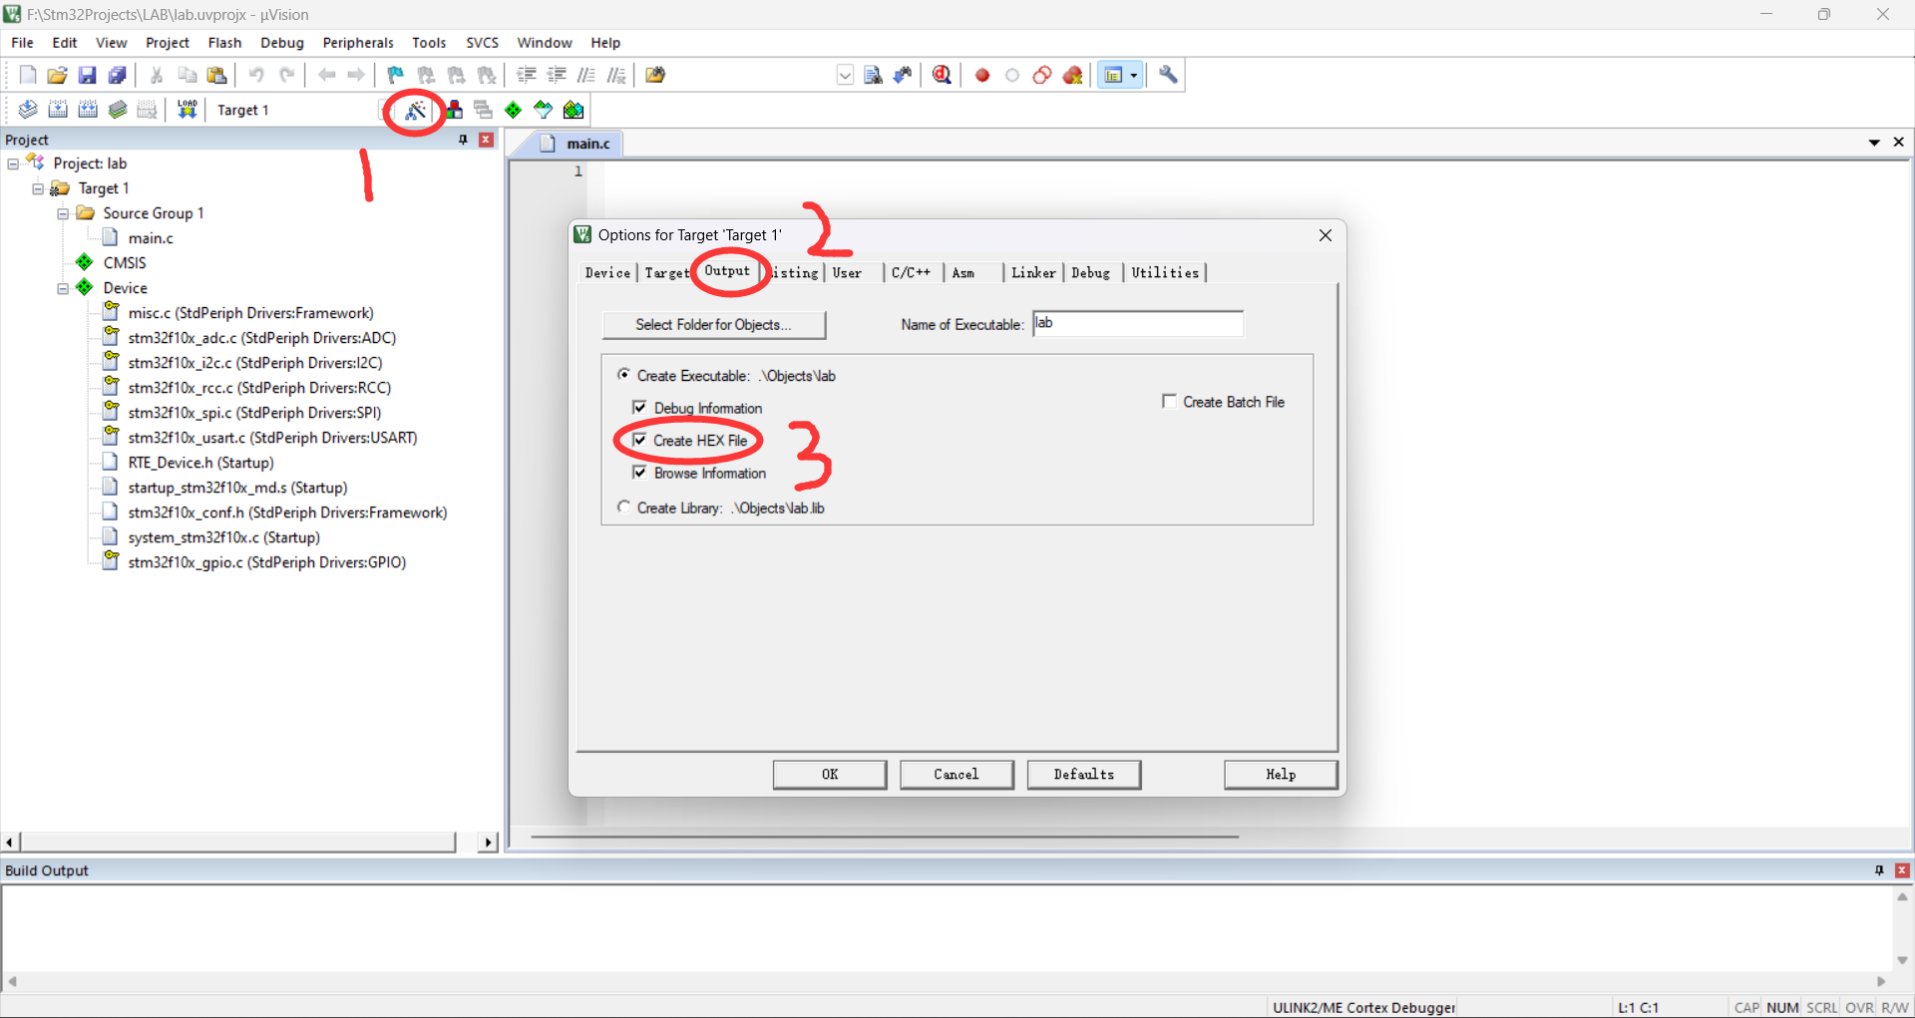Download to flash with the LOAD icon
The image size is (1915, 1018).
coord(187,110)
